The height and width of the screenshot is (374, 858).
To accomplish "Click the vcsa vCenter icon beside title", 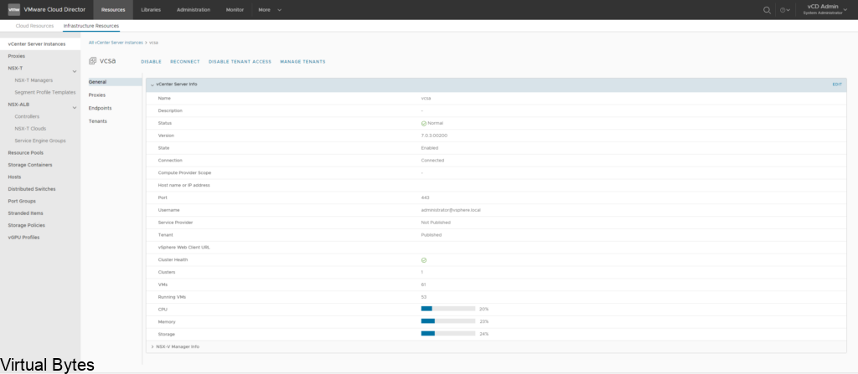I will [92, 61].
